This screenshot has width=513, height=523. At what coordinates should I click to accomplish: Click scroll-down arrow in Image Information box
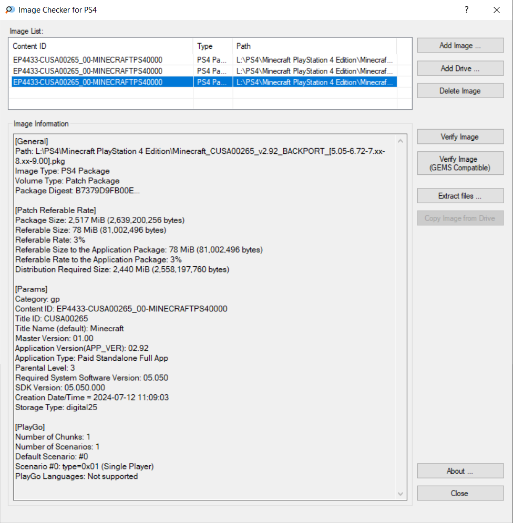pos(401,494)
